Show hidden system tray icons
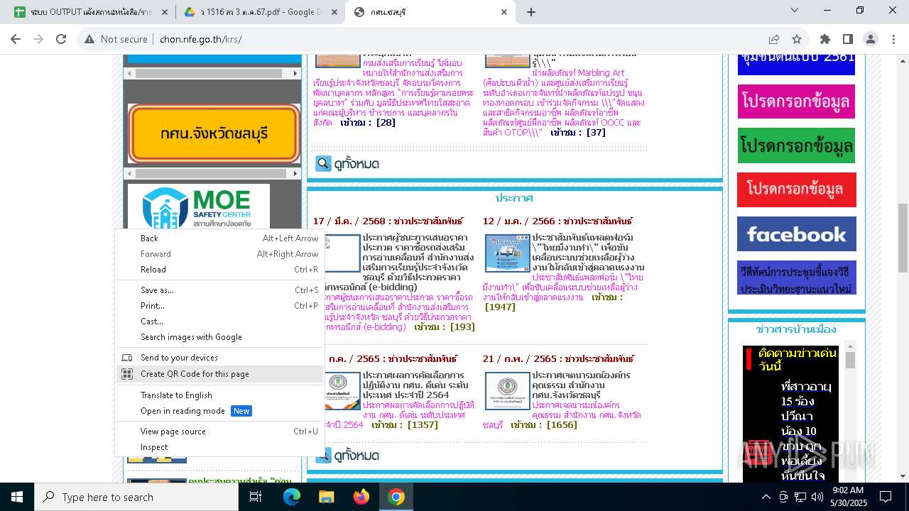This screenshot has width=909, height=511. click(x=766, y=497)
